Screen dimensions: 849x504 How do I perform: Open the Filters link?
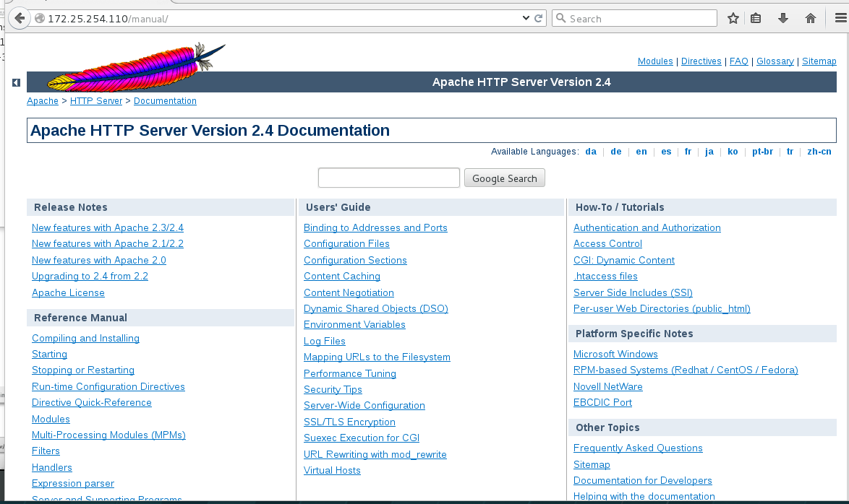[46, 451]
